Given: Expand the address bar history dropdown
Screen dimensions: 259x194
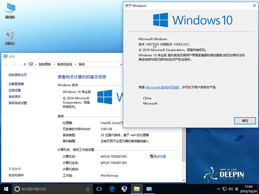Looking at the screenshot, I should coord(121,64).
